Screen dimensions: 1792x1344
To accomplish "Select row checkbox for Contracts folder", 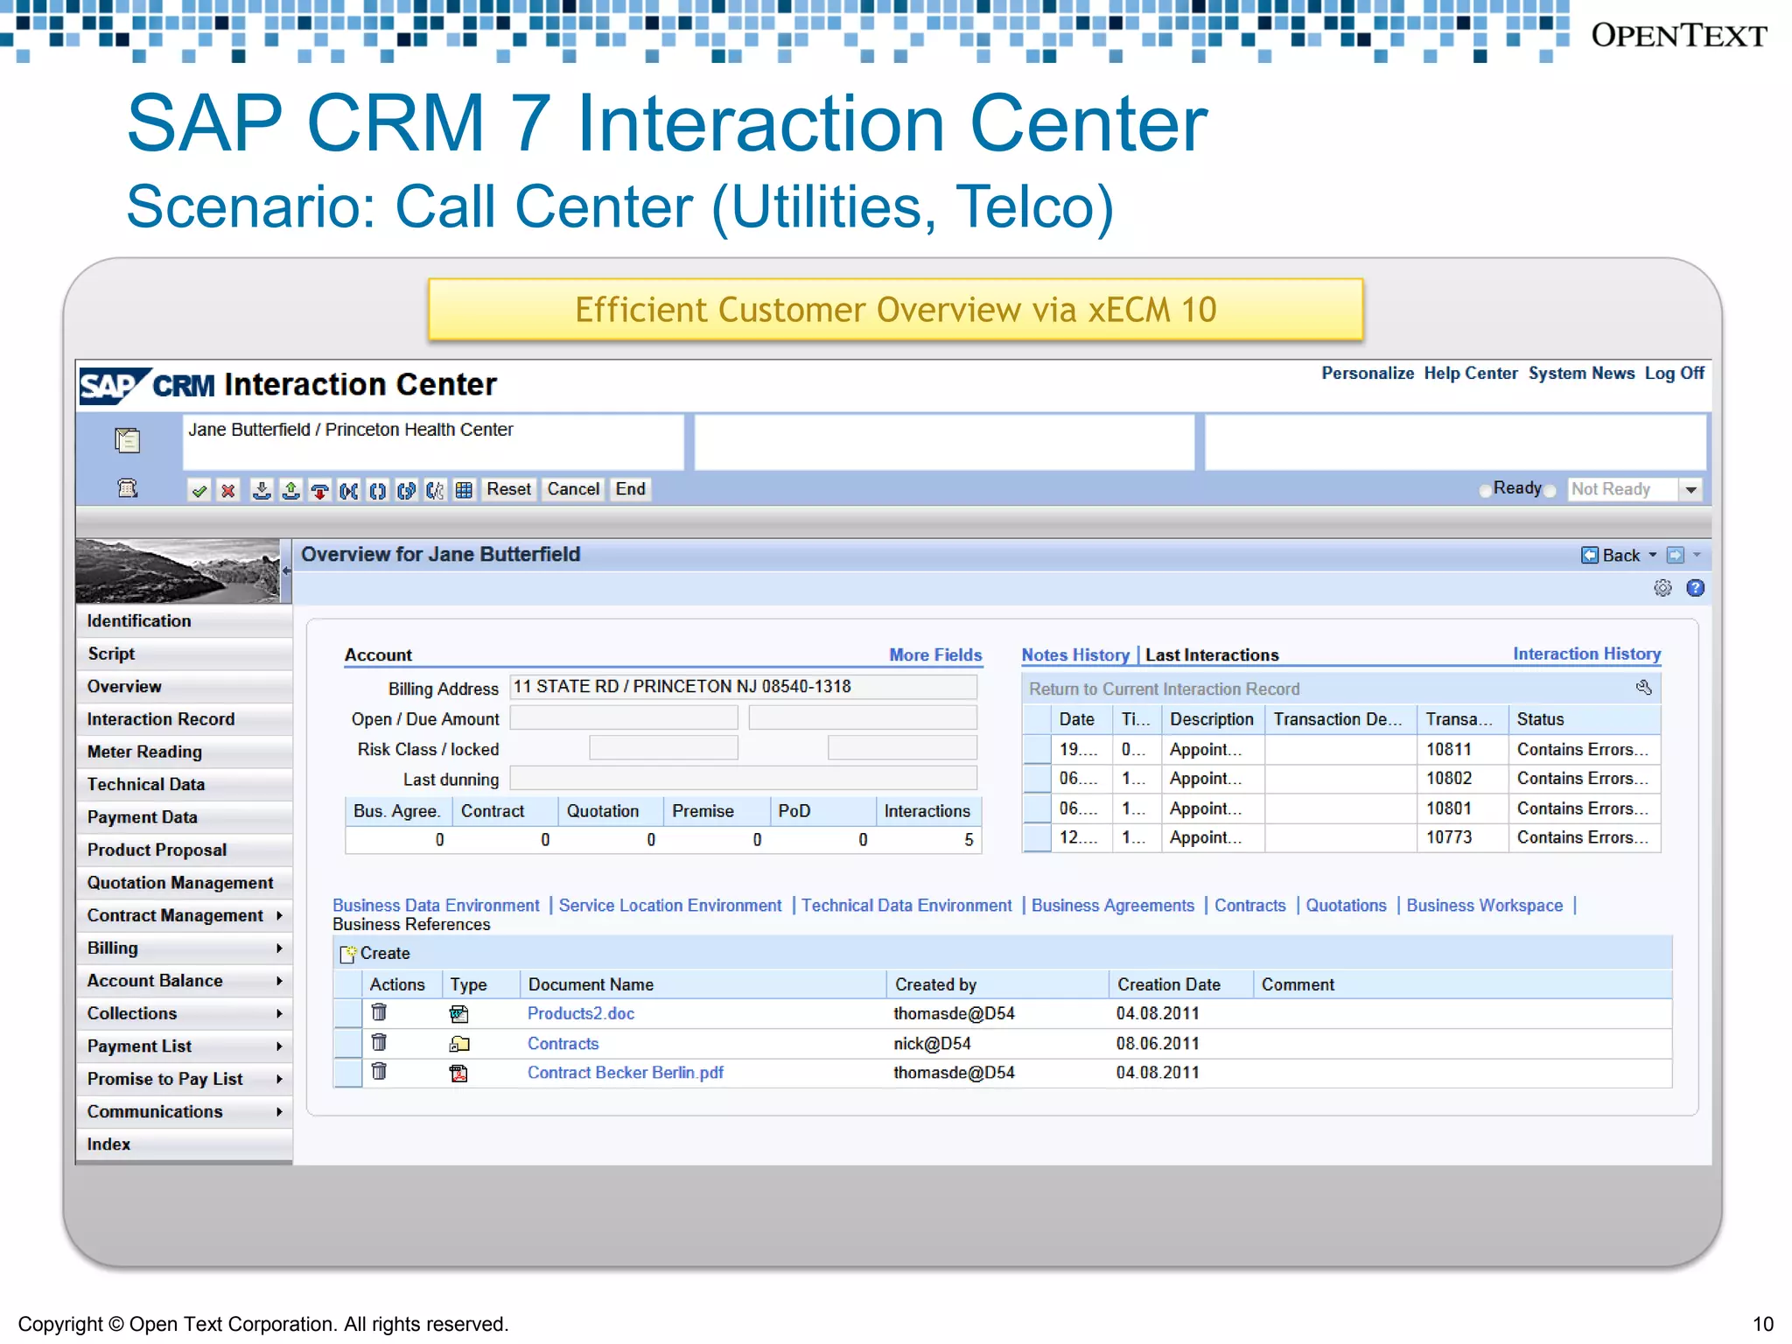I will 348,1043.
